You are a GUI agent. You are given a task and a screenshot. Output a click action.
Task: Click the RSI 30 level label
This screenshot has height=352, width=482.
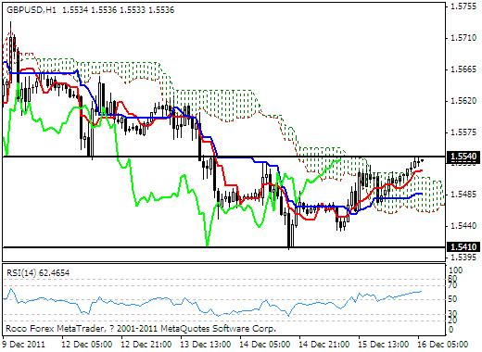coord(454,314)
